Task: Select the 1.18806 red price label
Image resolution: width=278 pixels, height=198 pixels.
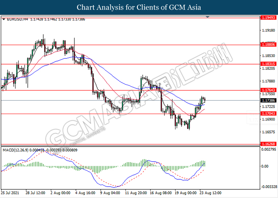Action: [x=268, y=45]
